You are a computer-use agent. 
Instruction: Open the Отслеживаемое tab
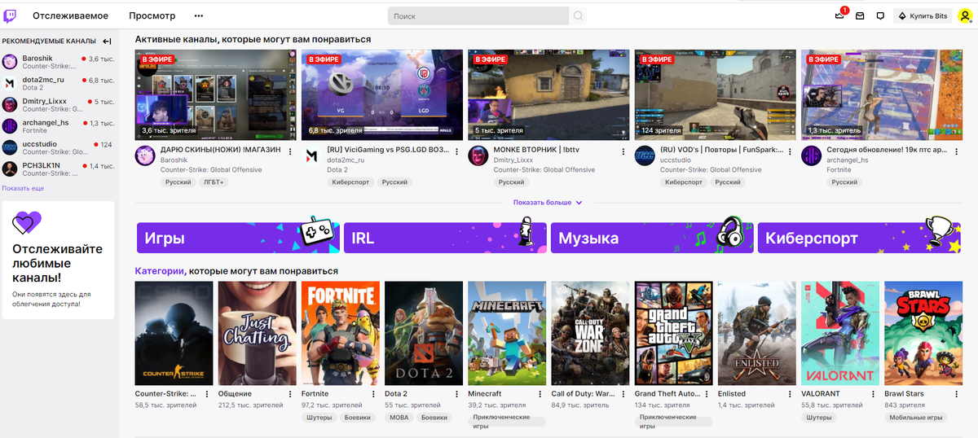click(71, 15)
